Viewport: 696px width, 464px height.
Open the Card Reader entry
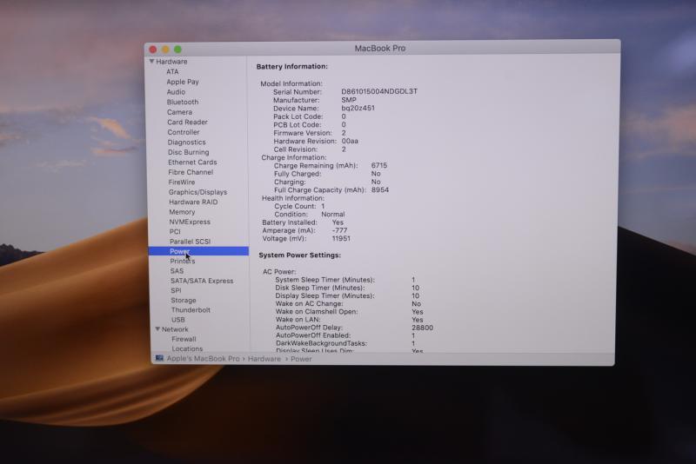point(187,122)
